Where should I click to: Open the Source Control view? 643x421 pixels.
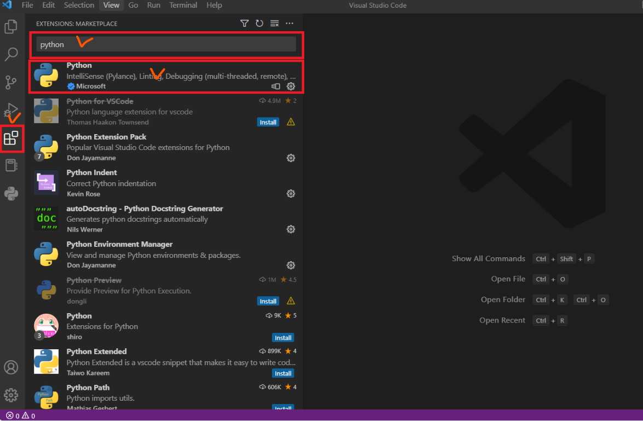point(11,83)
